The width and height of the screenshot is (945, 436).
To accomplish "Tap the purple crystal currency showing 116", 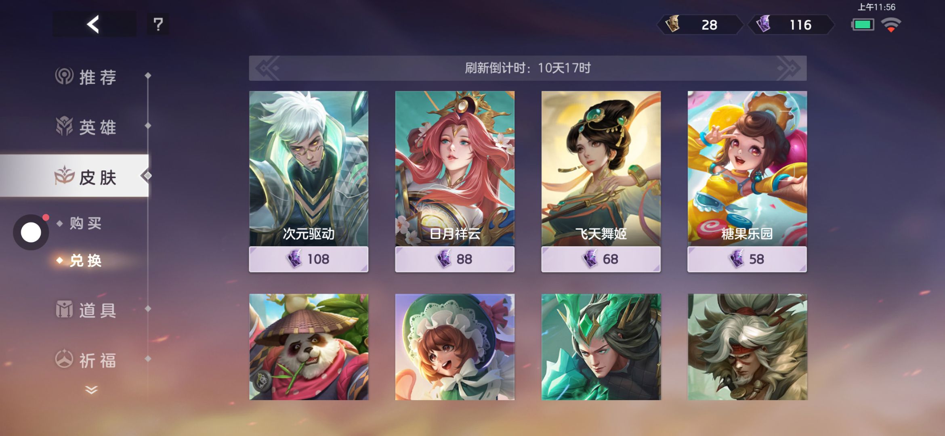I will pyautogui.click(x=791, y=25).
